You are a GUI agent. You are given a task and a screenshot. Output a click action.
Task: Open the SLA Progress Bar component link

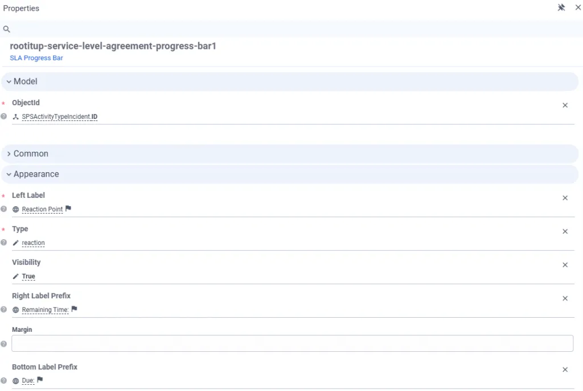[36, 57]
